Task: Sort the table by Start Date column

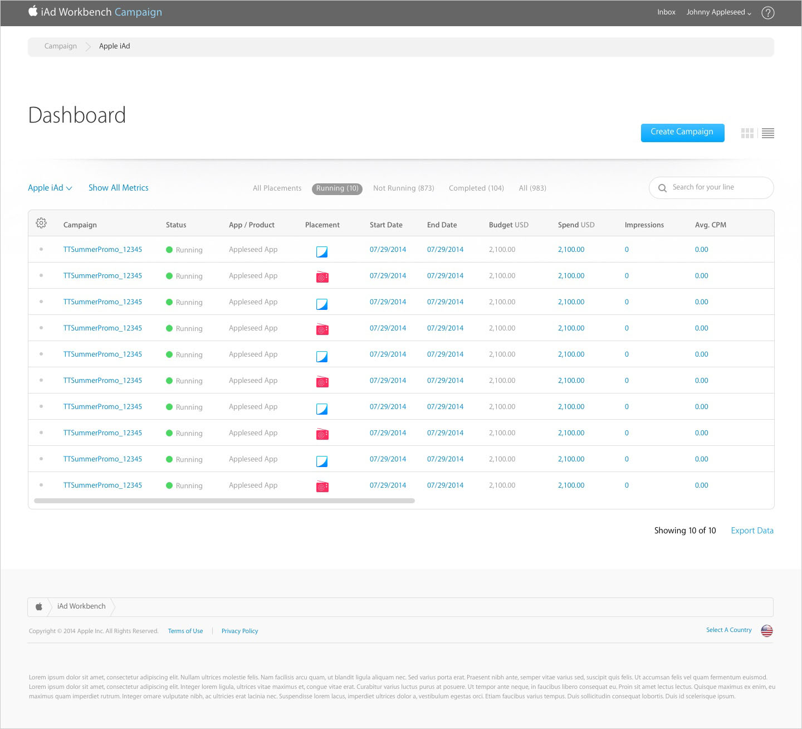Action: pyautogui.click(x=386, y=225)
